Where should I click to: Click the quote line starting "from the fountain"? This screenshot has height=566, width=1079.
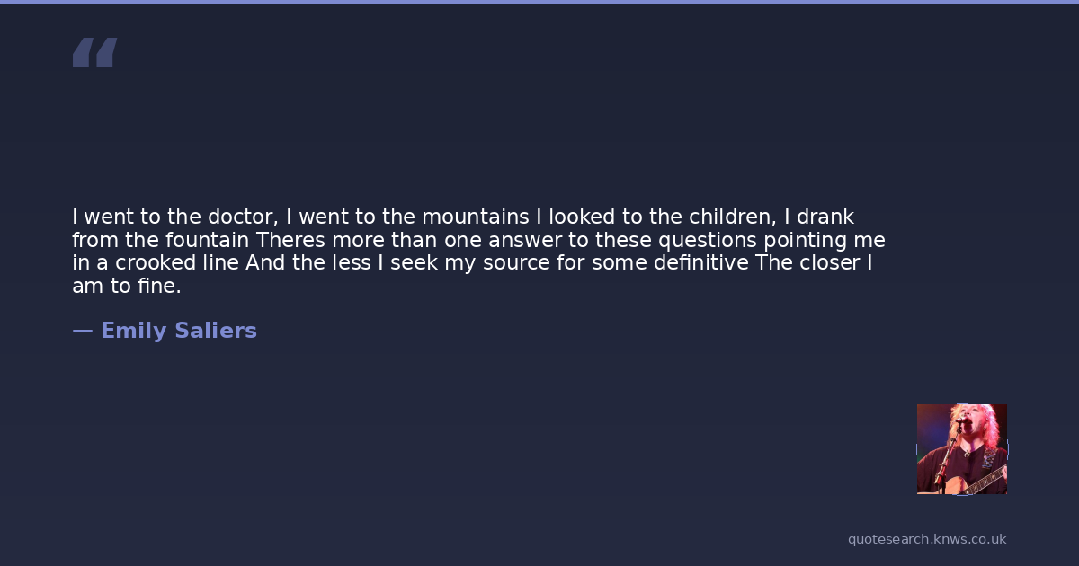(x=478, y=241)
